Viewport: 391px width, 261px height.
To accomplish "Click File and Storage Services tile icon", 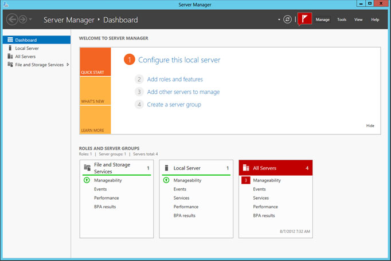I will tap(87, 167).
